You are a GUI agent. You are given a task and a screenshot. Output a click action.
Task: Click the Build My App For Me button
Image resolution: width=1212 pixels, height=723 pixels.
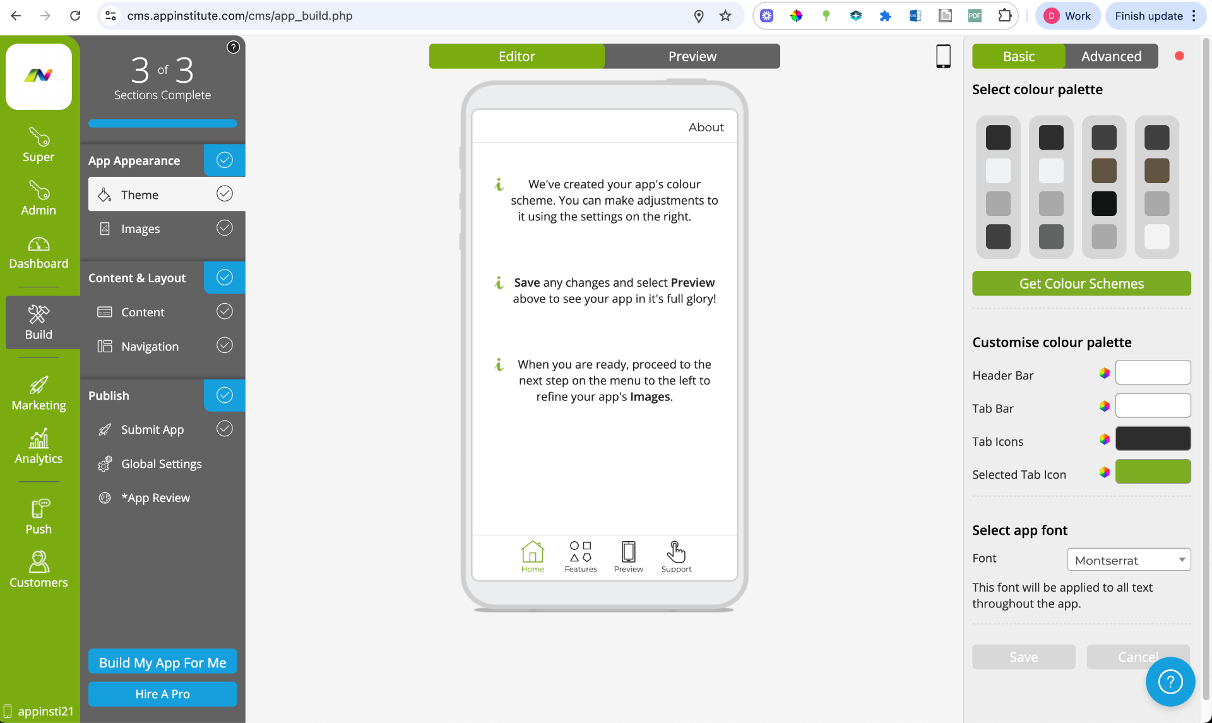click(163, 662)
